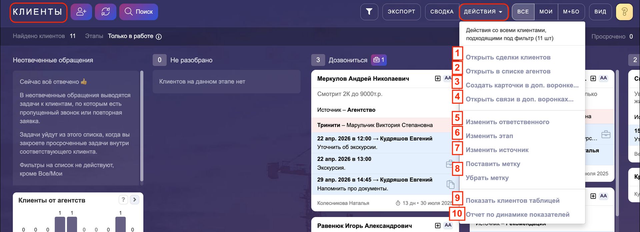The image size is (640, 232).
Task: Choose 'Показать клиентов таблицей' menu item
Action: [512, 201]
